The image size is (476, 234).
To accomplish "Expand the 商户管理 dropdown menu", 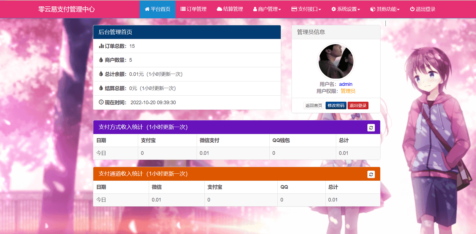I will tap(267, 9).
